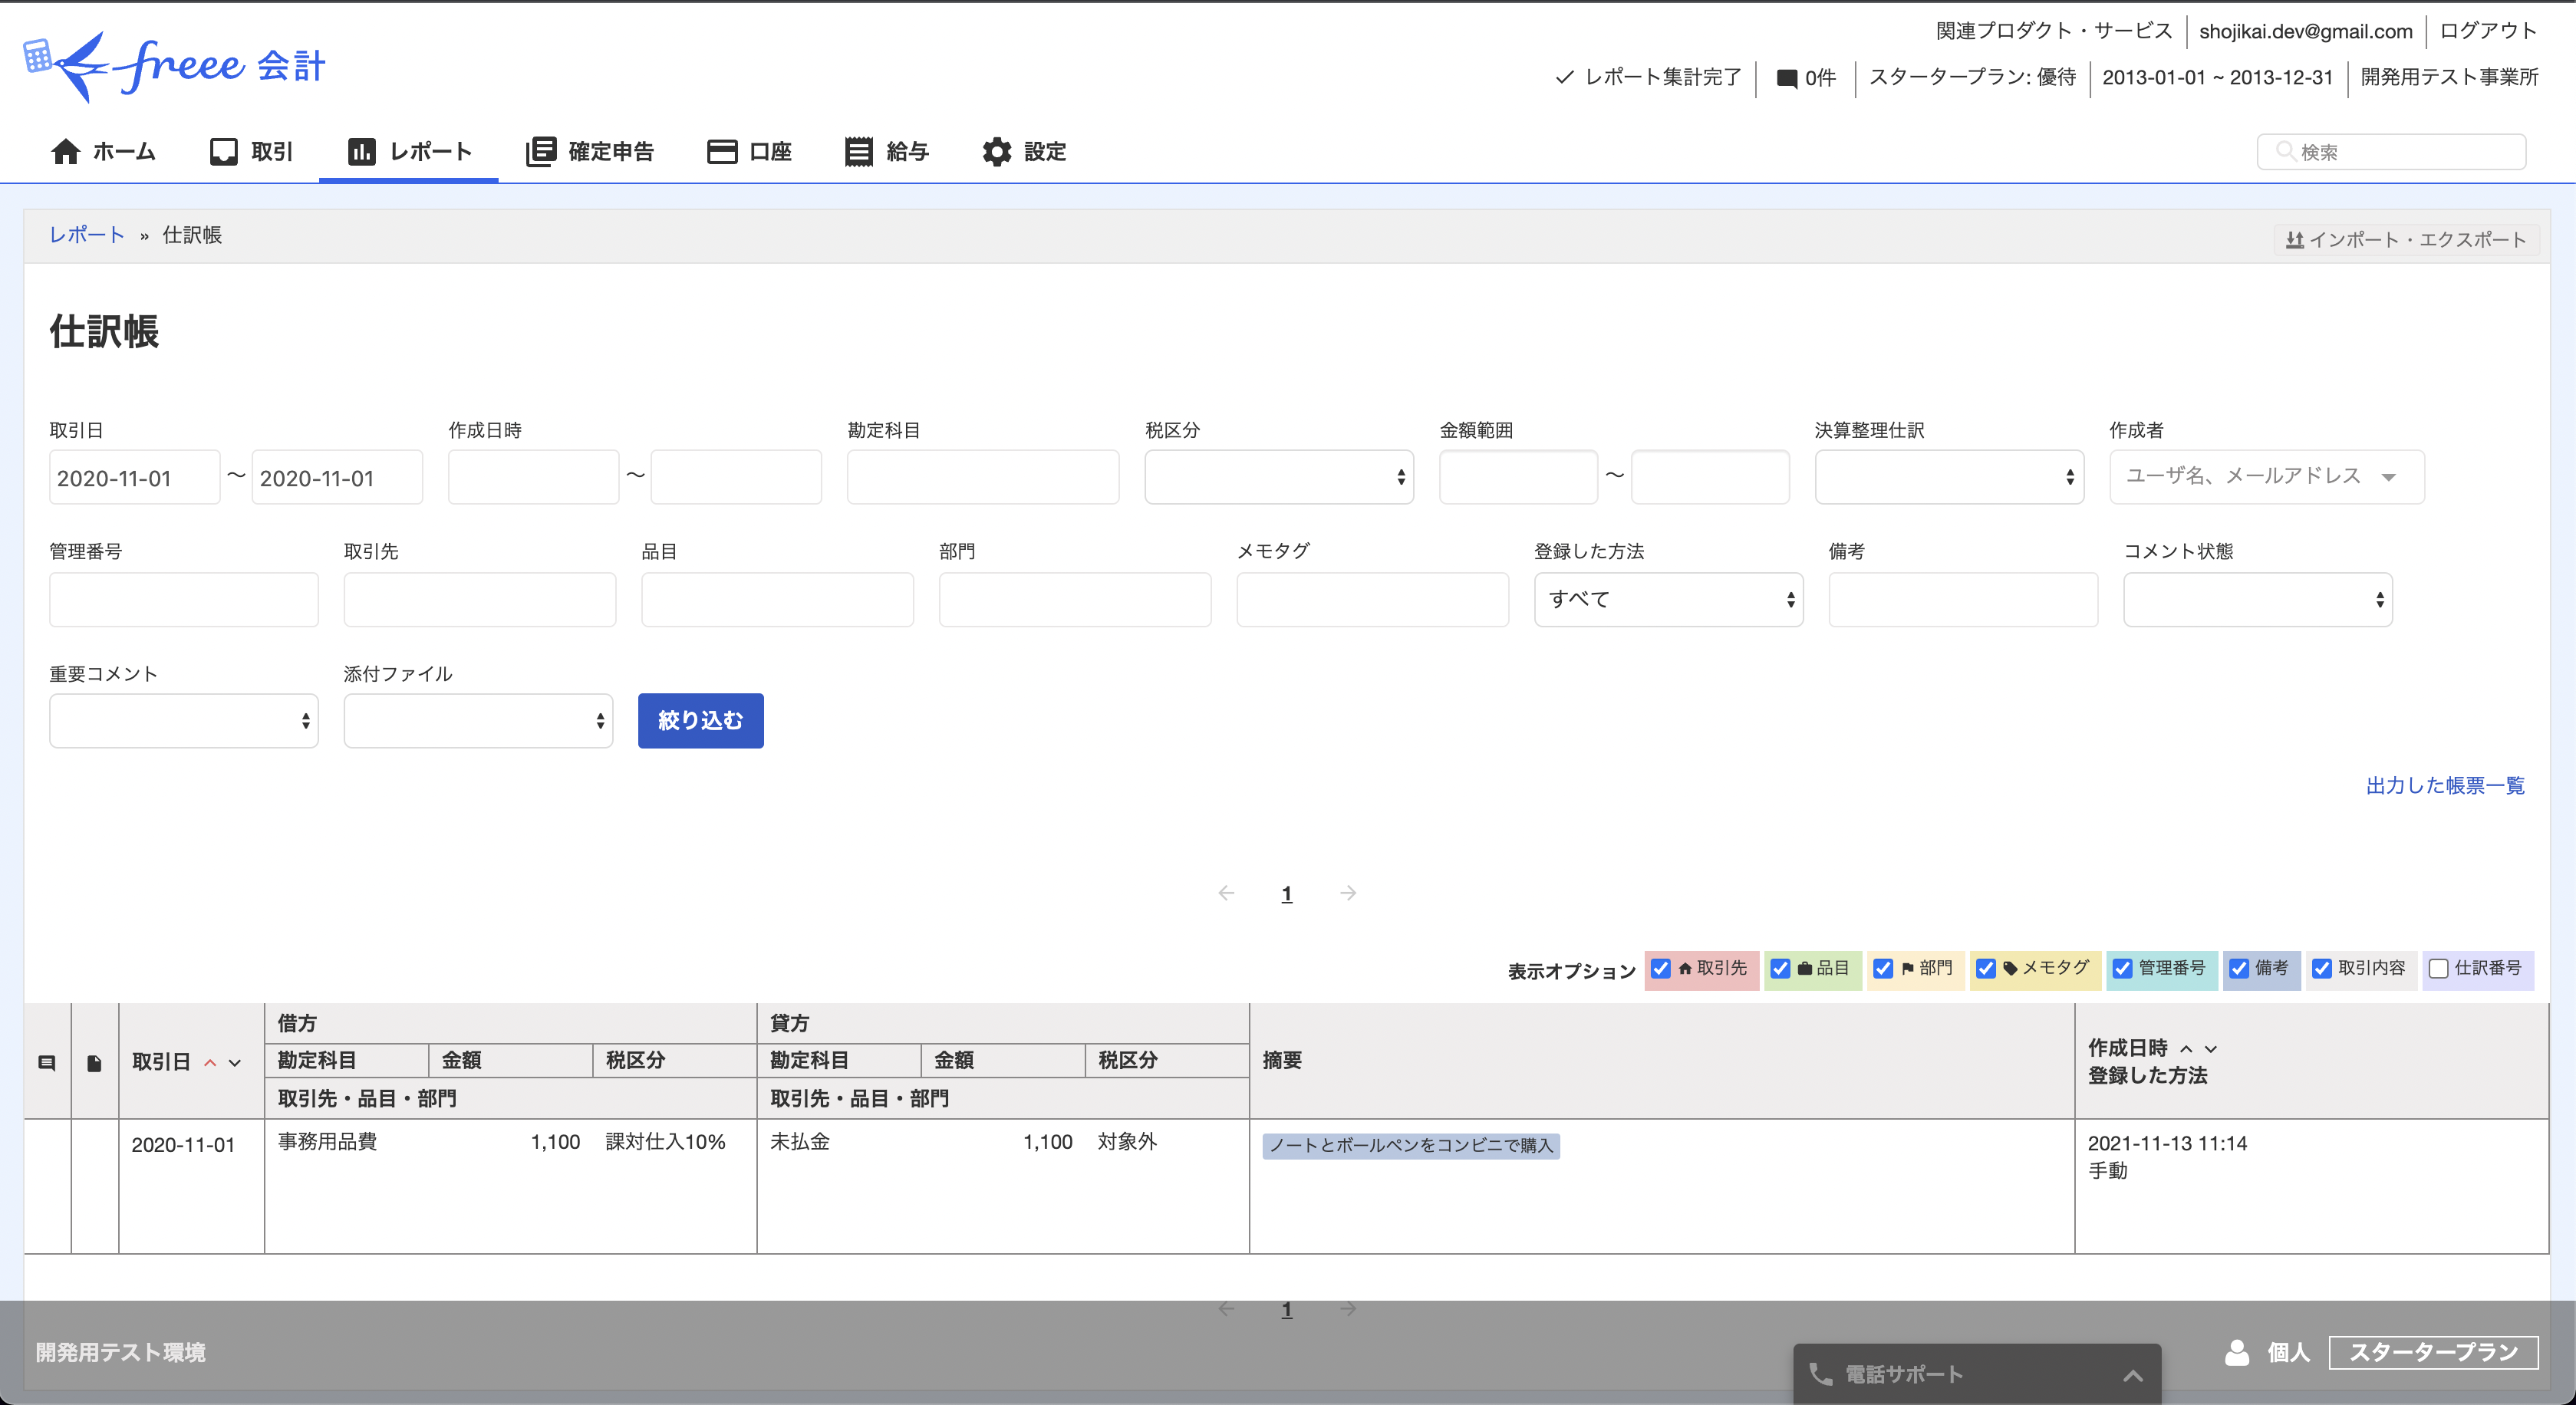Click the comment bubble icon in table header
Screen dimensions: 2576x1405
46,1062
